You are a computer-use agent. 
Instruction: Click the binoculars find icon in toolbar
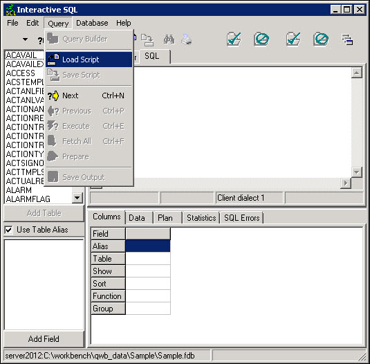point(169,39)
